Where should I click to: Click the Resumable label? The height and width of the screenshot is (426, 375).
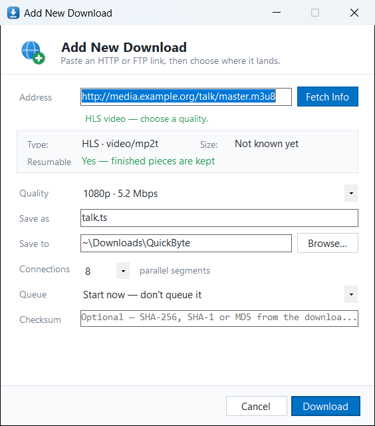point(49,162)
